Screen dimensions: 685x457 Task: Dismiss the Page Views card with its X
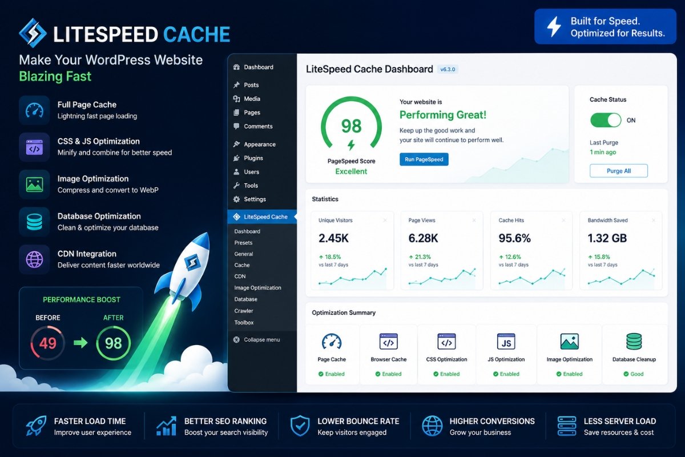coord(474,220)
